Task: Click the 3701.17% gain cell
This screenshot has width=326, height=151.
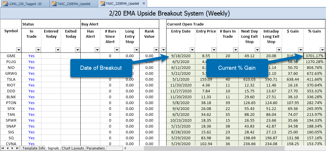Action: [314, 56]
